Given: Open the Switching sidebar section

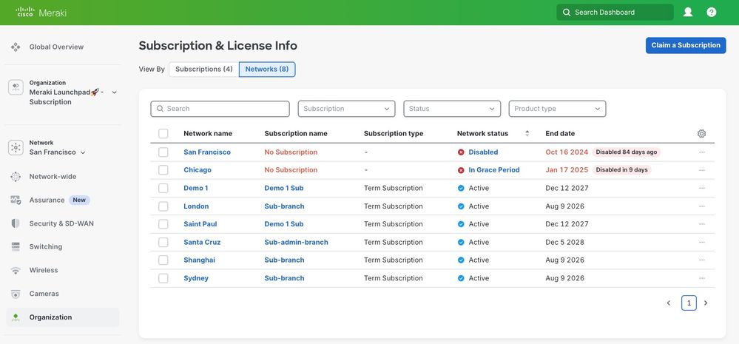Looking at the screenshot, I should pos(45,247).
